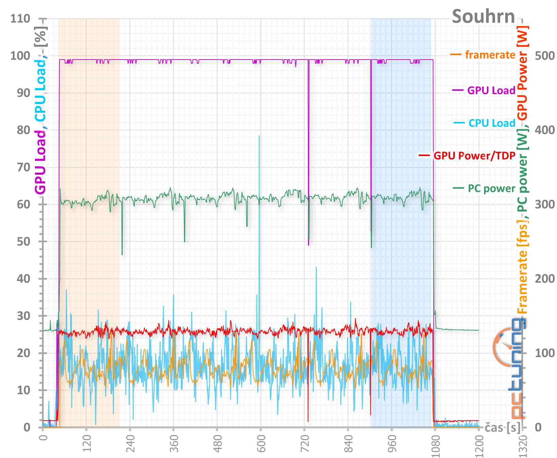Click the left axis value 60
The image size is (557, 458).
tap(24, 204)
